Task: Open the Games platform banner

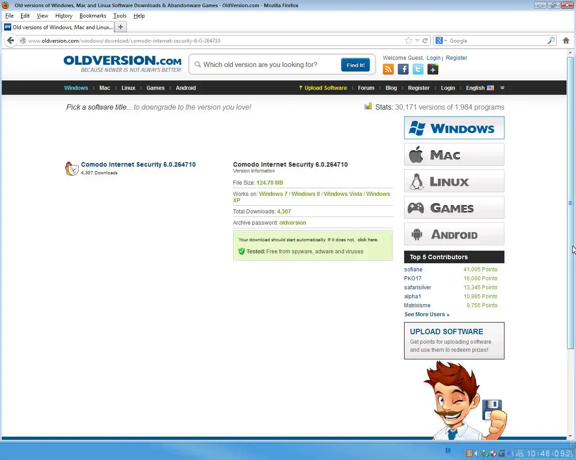Action: coord(454,208)
